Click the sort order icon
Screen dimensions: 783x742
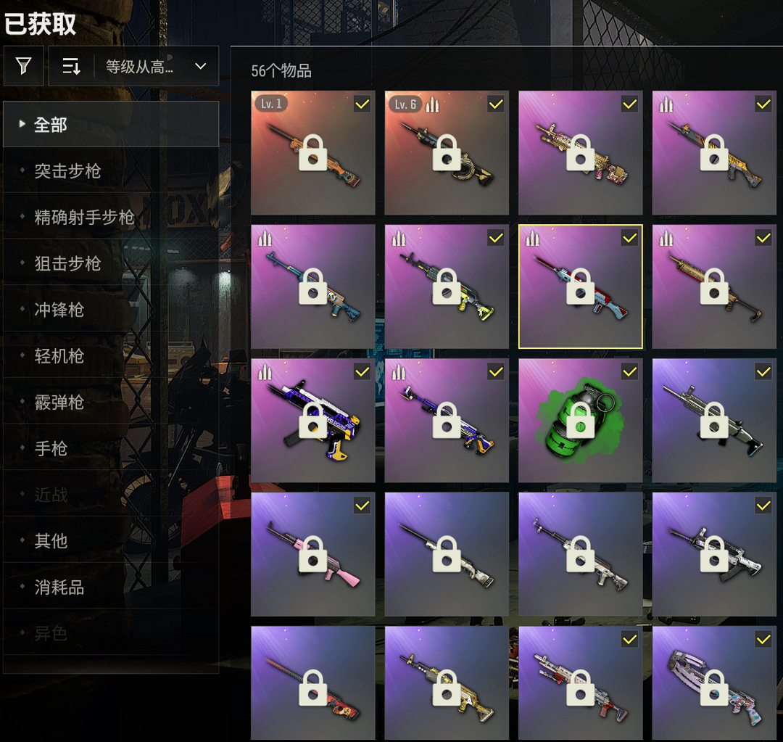click(71, 66)
